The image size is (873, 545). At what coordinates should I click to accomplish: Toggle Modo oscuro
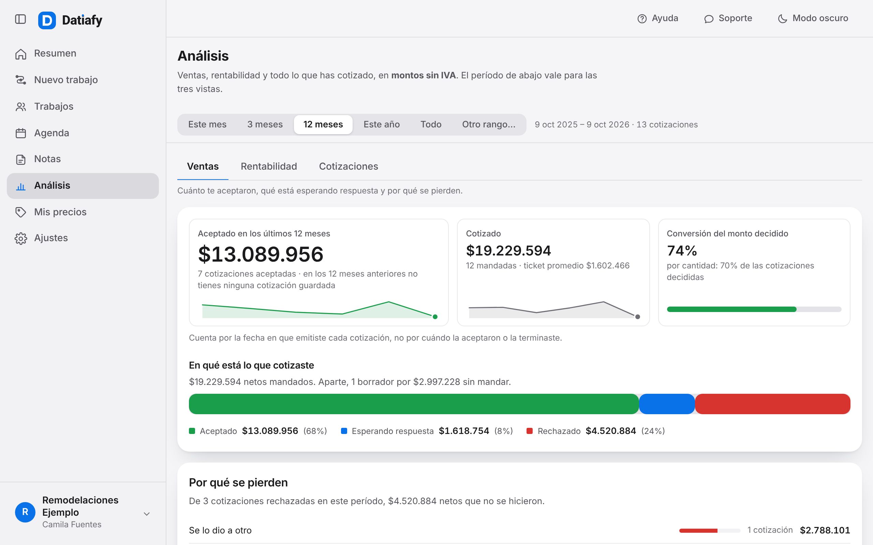[x=813, y=18]
